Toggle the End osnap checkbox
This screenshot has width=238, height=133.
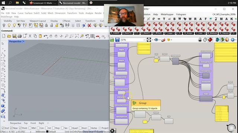[3, 128]
